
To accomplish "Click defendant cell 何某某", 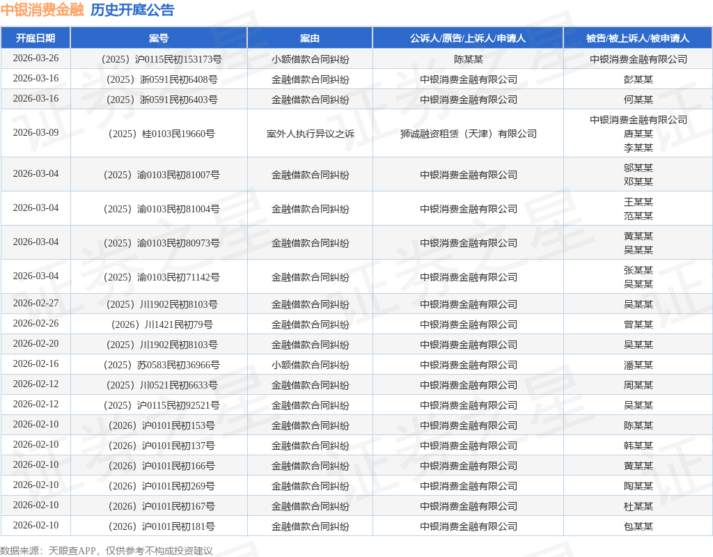I will click(x=638, y=100).
